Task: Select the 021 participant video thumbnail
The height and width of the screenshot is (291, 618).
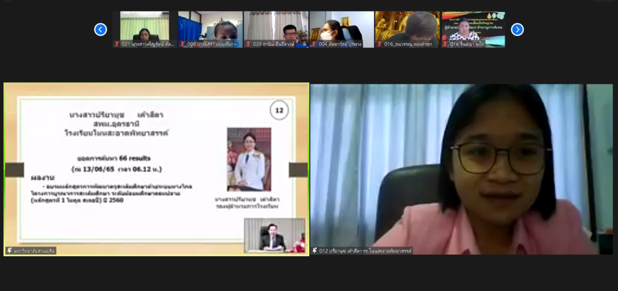Action: [x=144, y=26]
